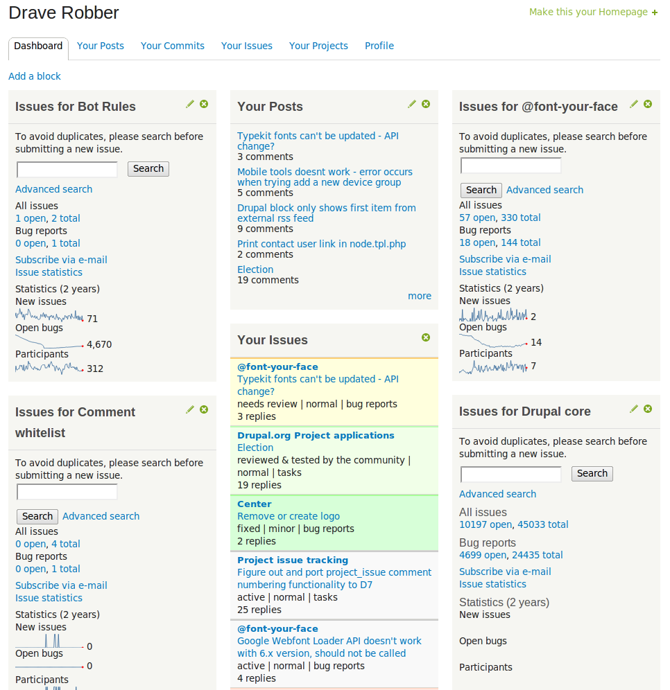Open Drupal.org Project applications link
670x690 pixels.
point(316,435)
